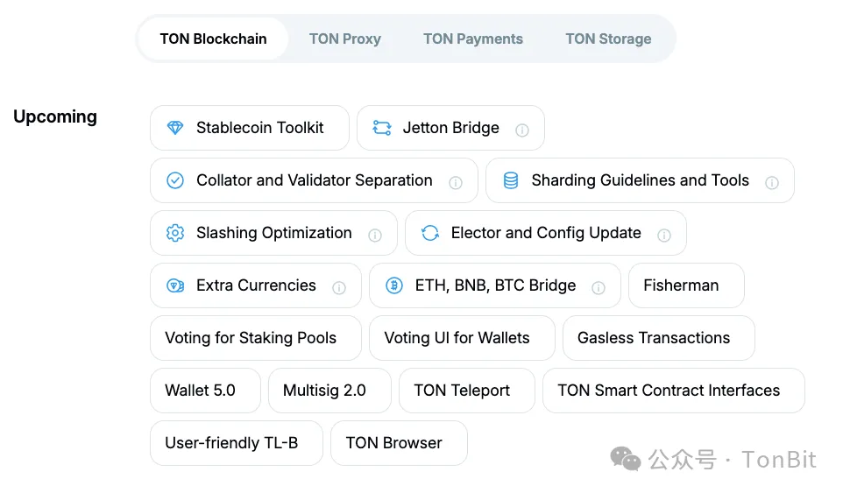This screenshot has width=843, height=493.
Task: Click the refresh icon beside Elector and Config Update
Action: [430, 233]
